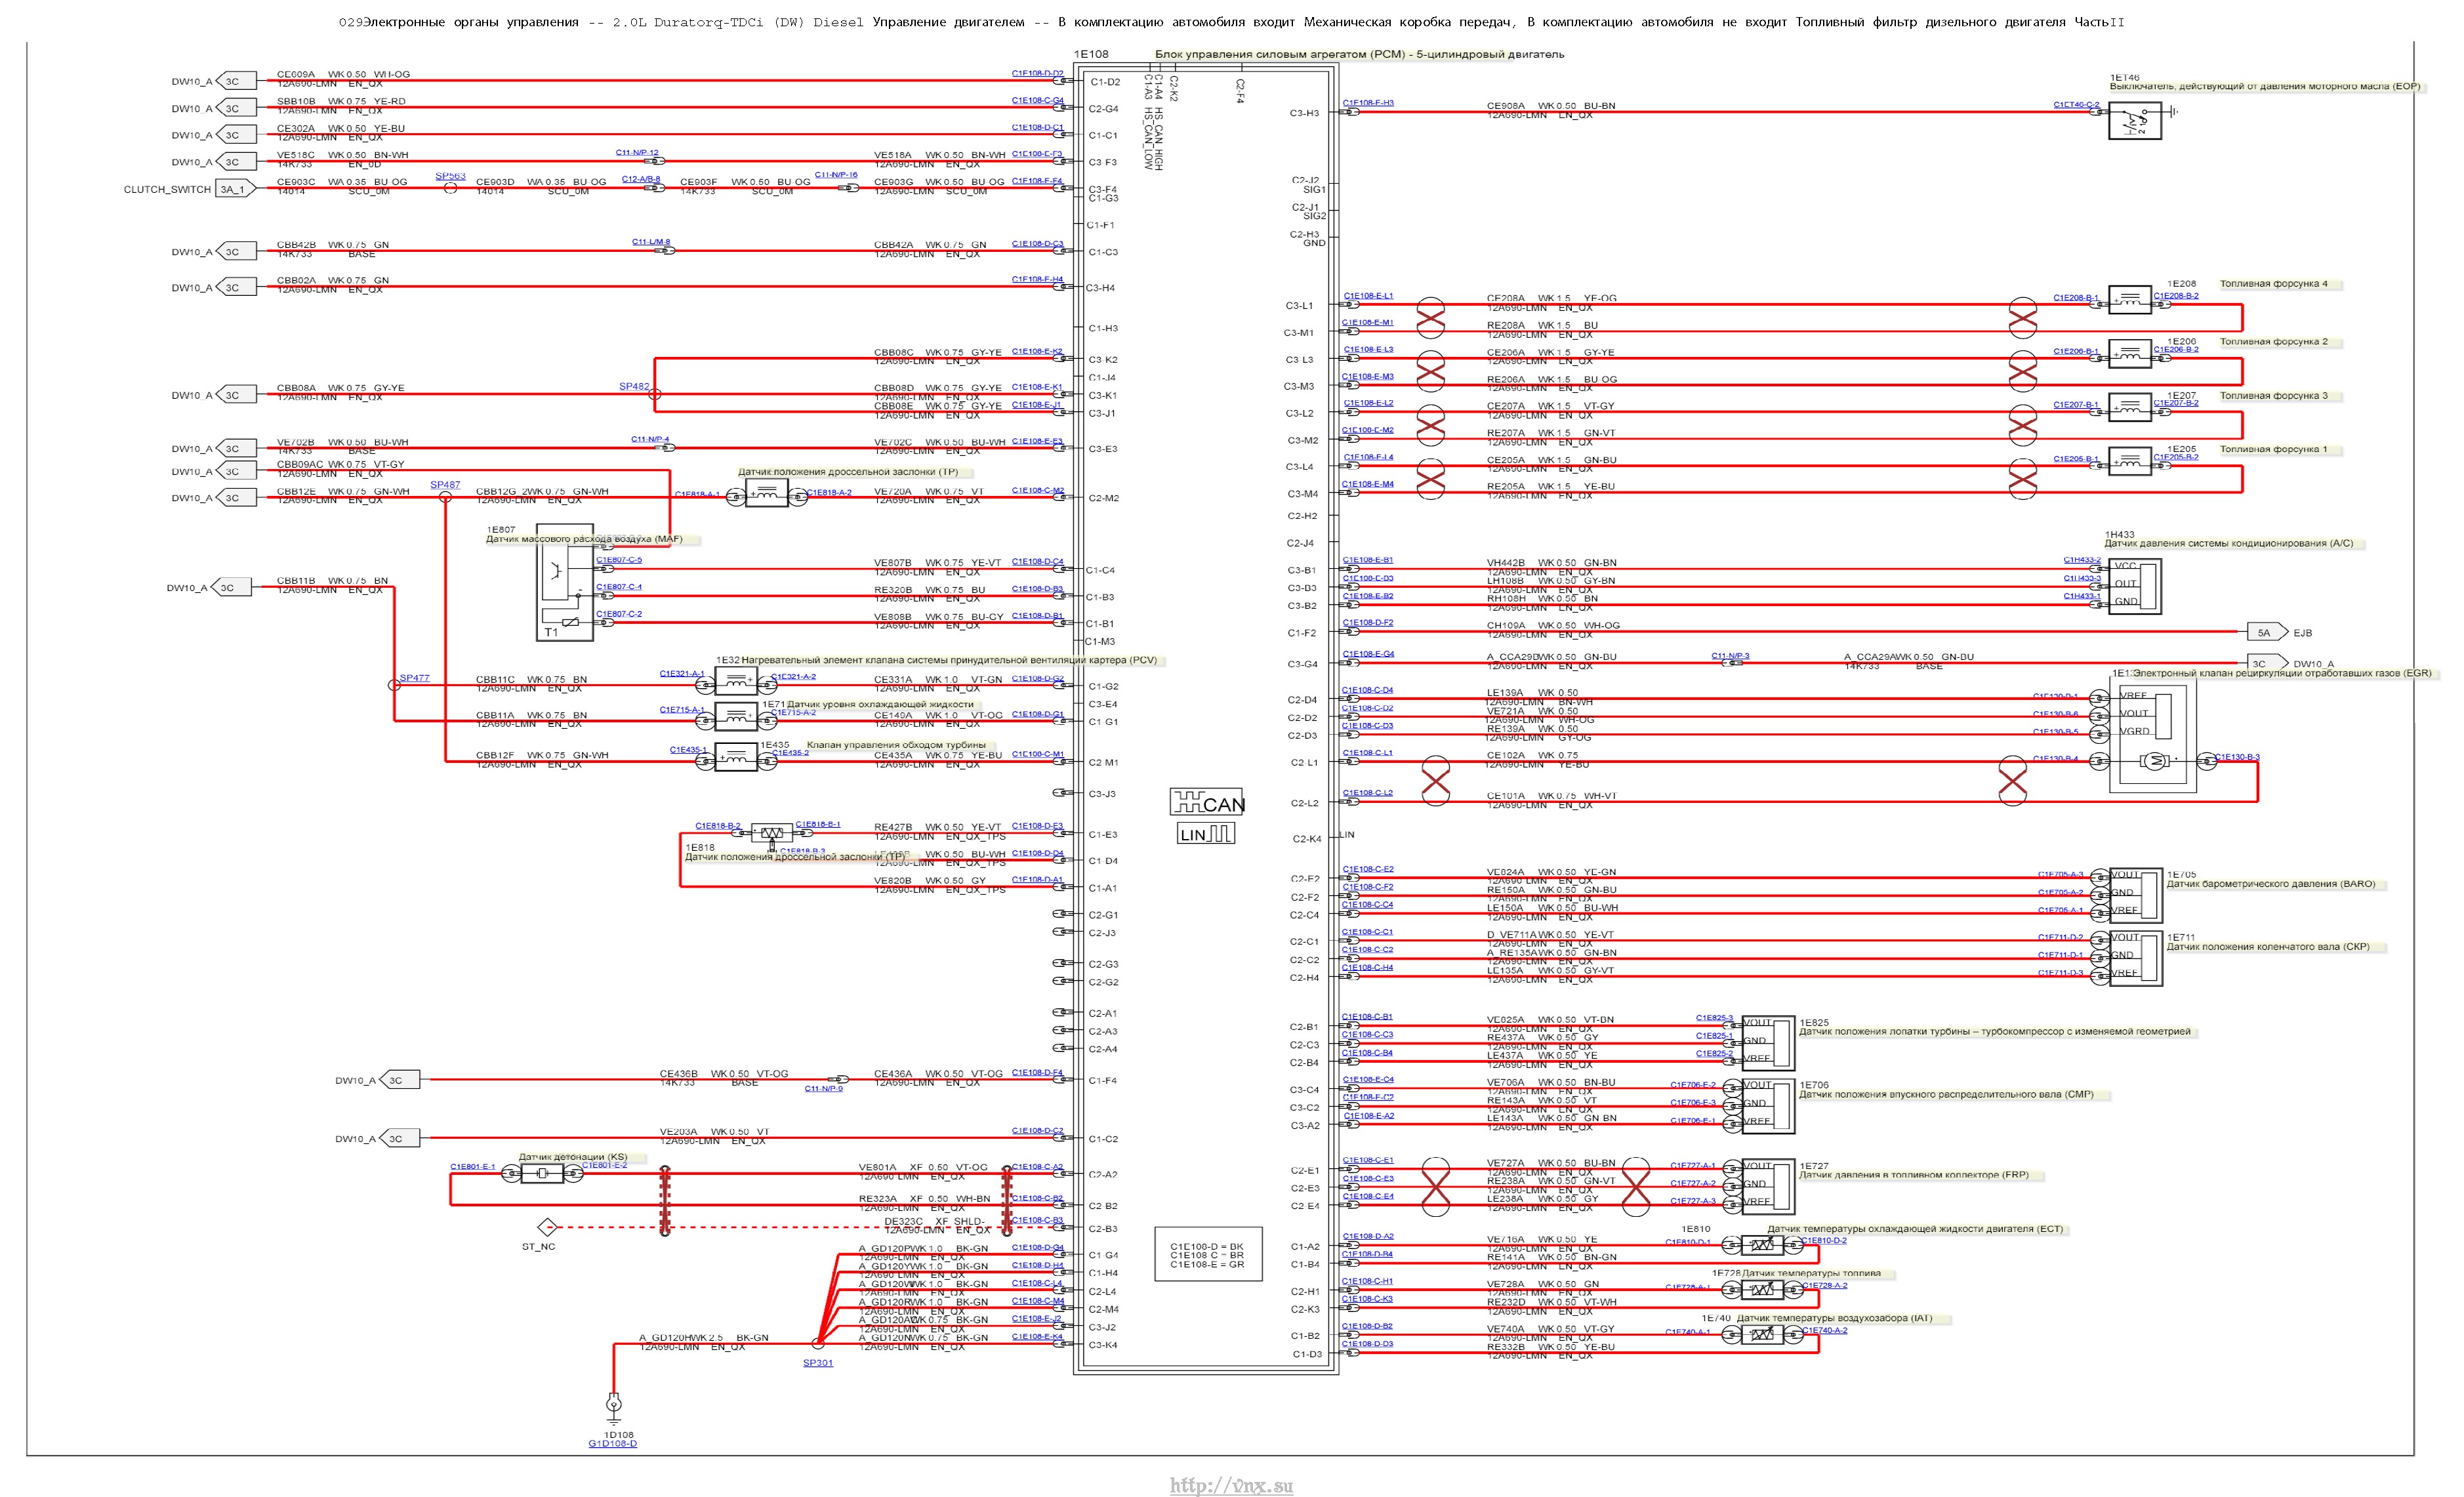Select fuel injector 1 coil symbol 1E205
The height and width of the screenshot is (1497, 2464).
pyautogui.click(x=2129, y=461)
